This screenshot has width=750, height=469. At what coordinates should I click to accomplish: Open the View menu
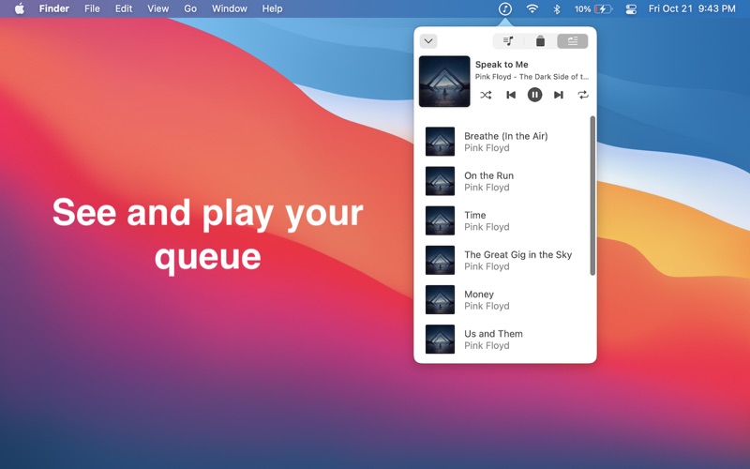click(x=157, y=8)
